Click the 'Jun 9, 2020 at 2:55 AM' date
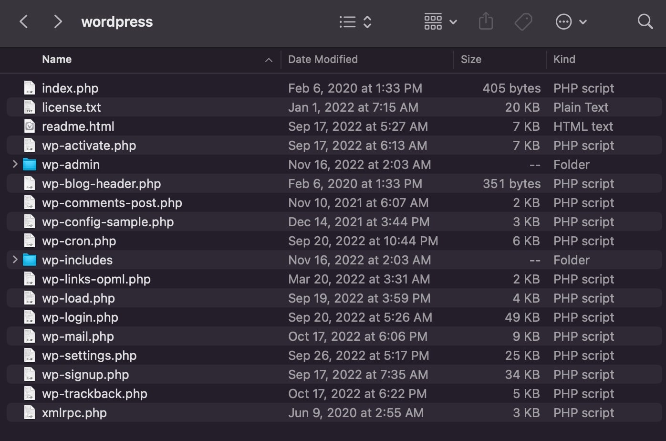 pyautogui.click(x=356, y=413)
